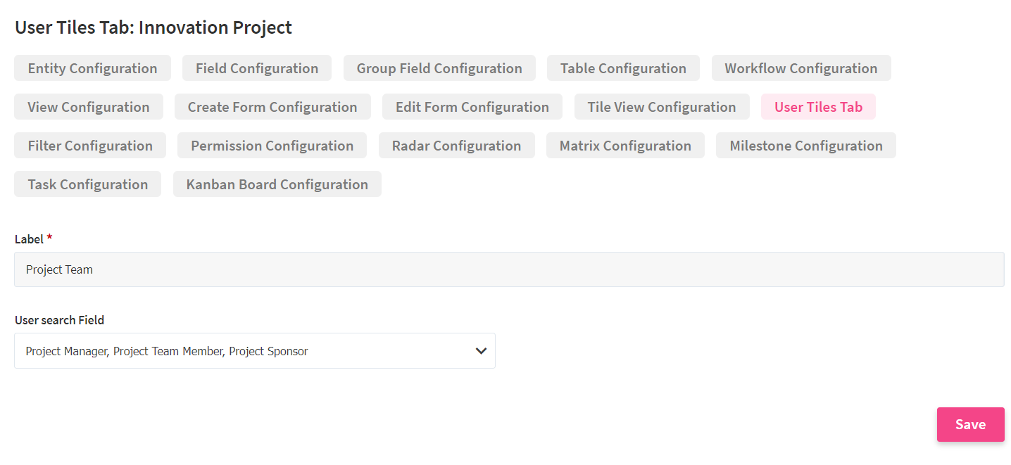Open Create Form Configuration tab
This screenshot has width=1011, height=465.
point(272,107)
